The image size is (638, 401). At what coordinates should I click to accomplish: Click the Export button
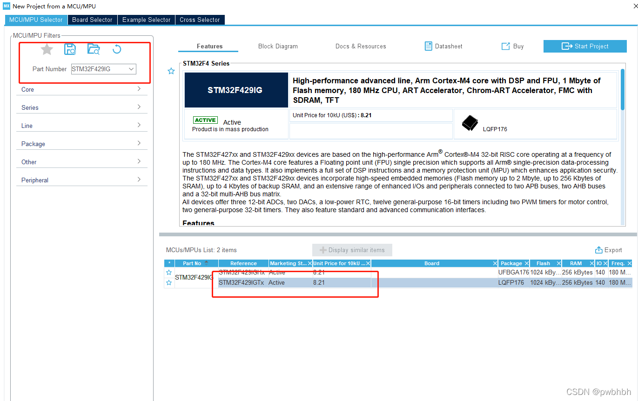tap(608, 250)
